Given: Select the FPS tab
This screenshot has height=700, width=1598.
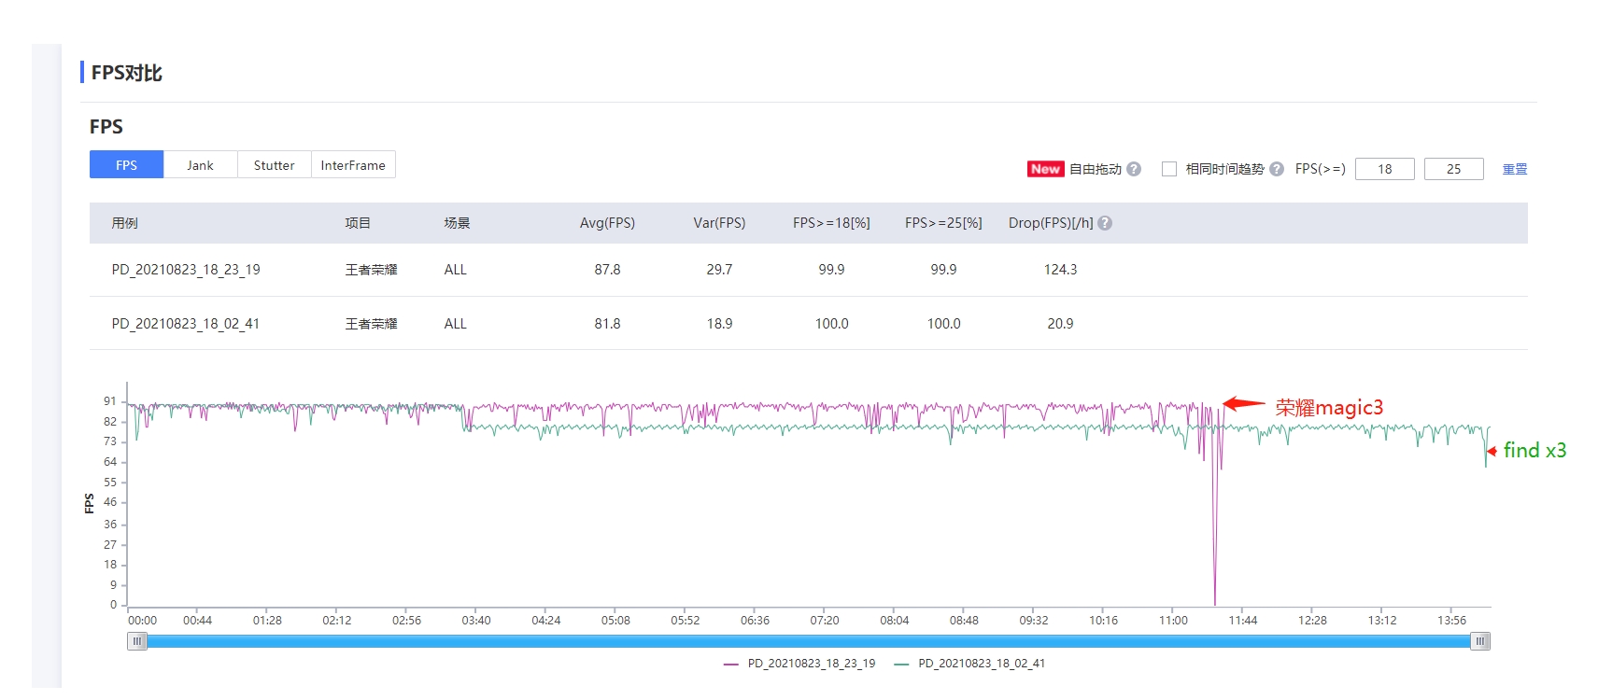Looking at the screenshot, I should pos(126,164).
